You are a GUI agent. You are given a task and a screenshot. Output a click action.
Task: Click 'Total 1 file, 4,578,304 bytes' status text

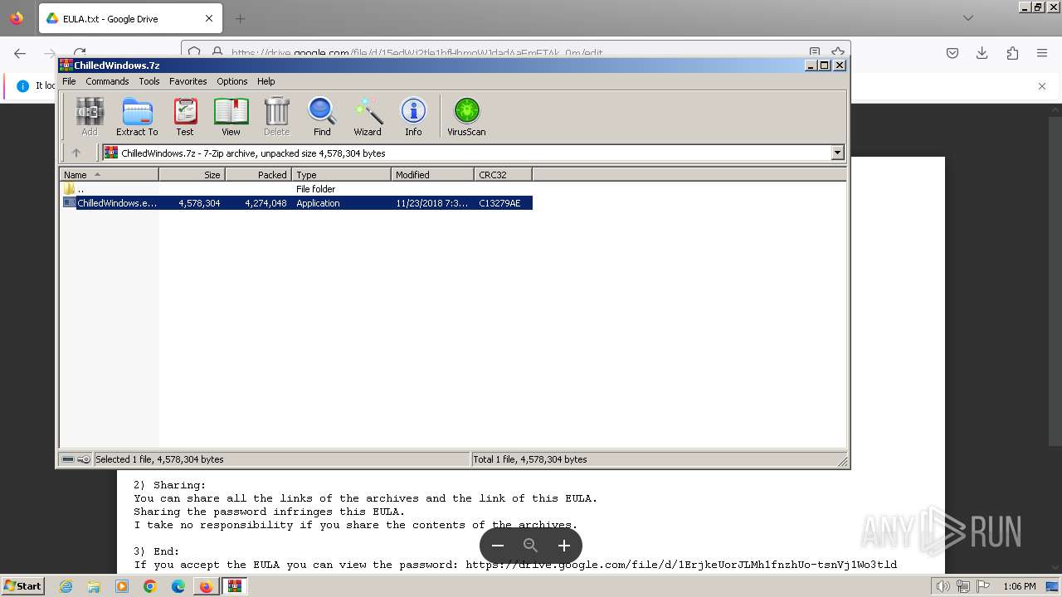click(x=530, y=459)
